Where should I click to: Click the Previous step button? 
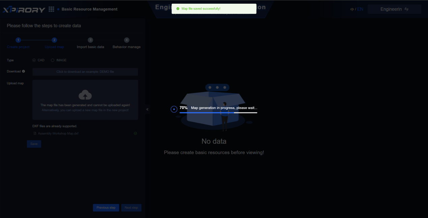click(106, 208)
